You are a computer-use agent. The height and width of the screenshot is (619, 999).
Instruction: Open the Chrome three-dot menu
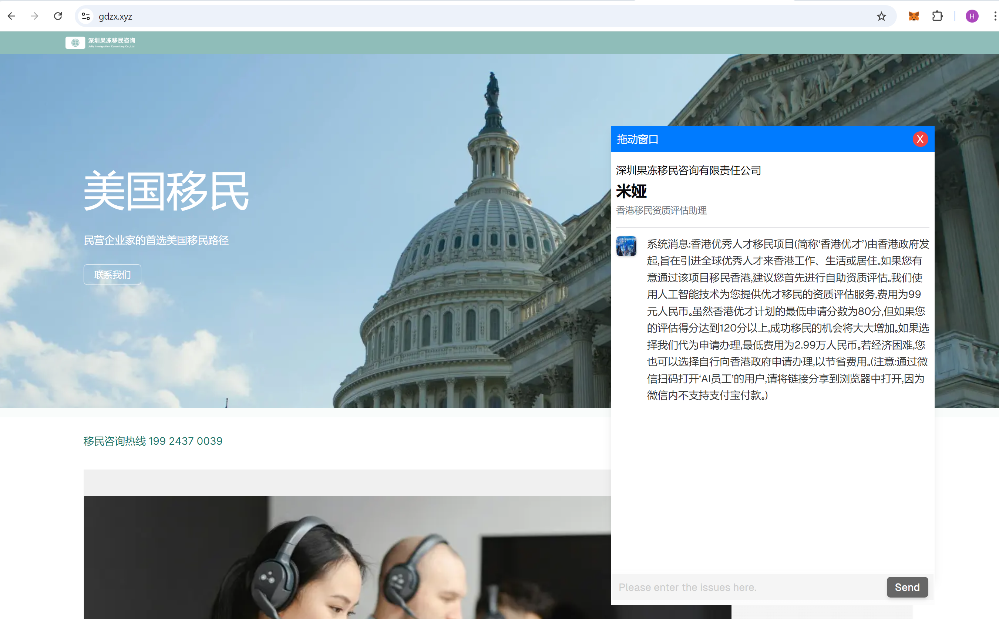[995, 16]
